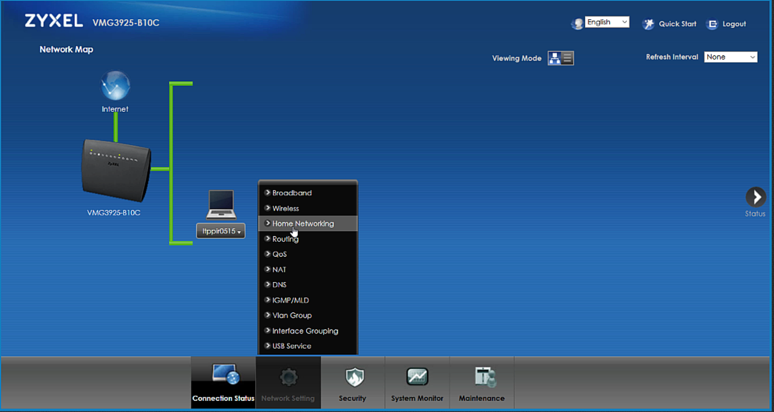This screenshot has width=774, height=412.
Task: Choose Broadband from the Network Setting menu
Action: point(308,193)
